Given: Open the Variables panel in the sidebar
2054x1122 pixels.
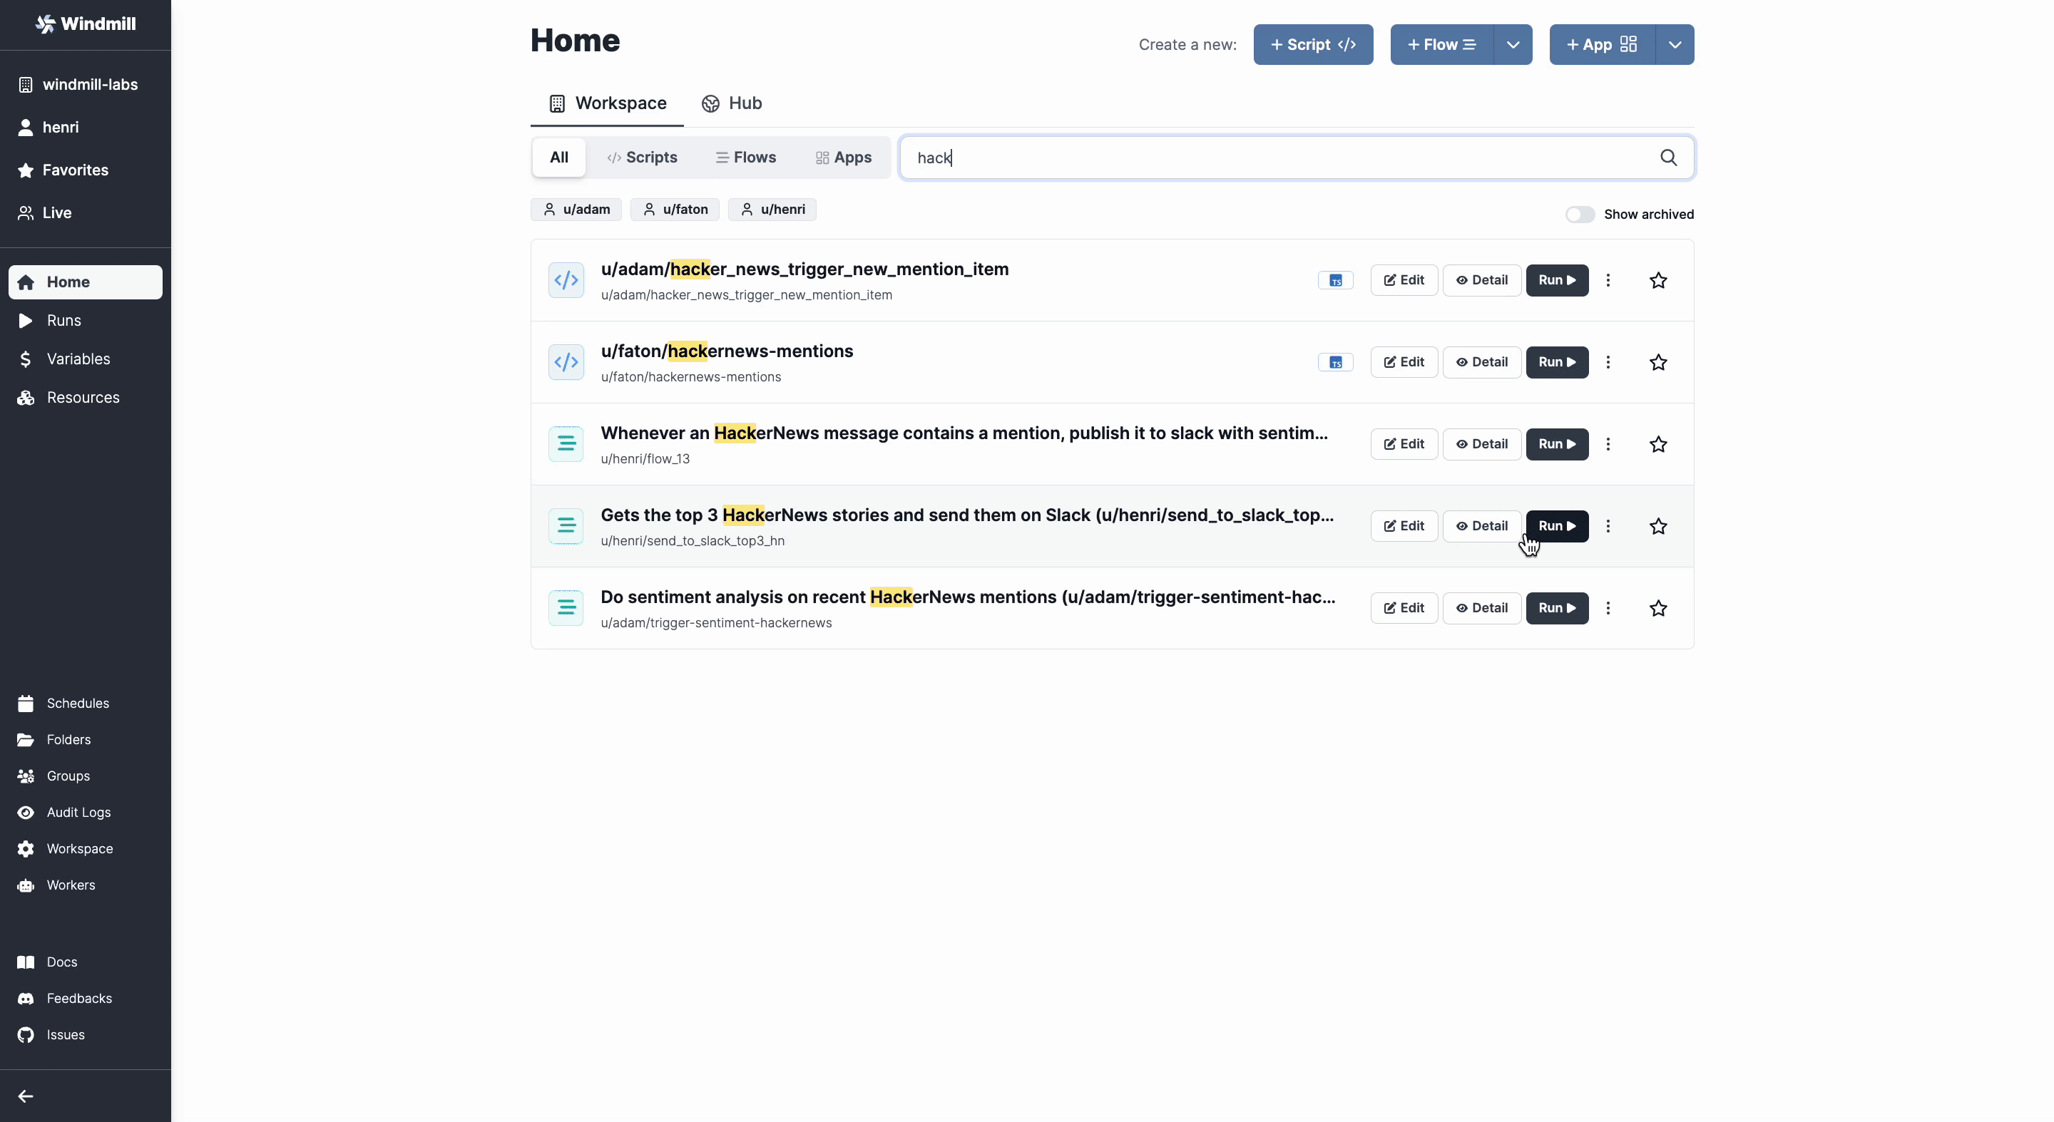Looking at the screenshot, I should pyautogui.click(x=80, y=359).
